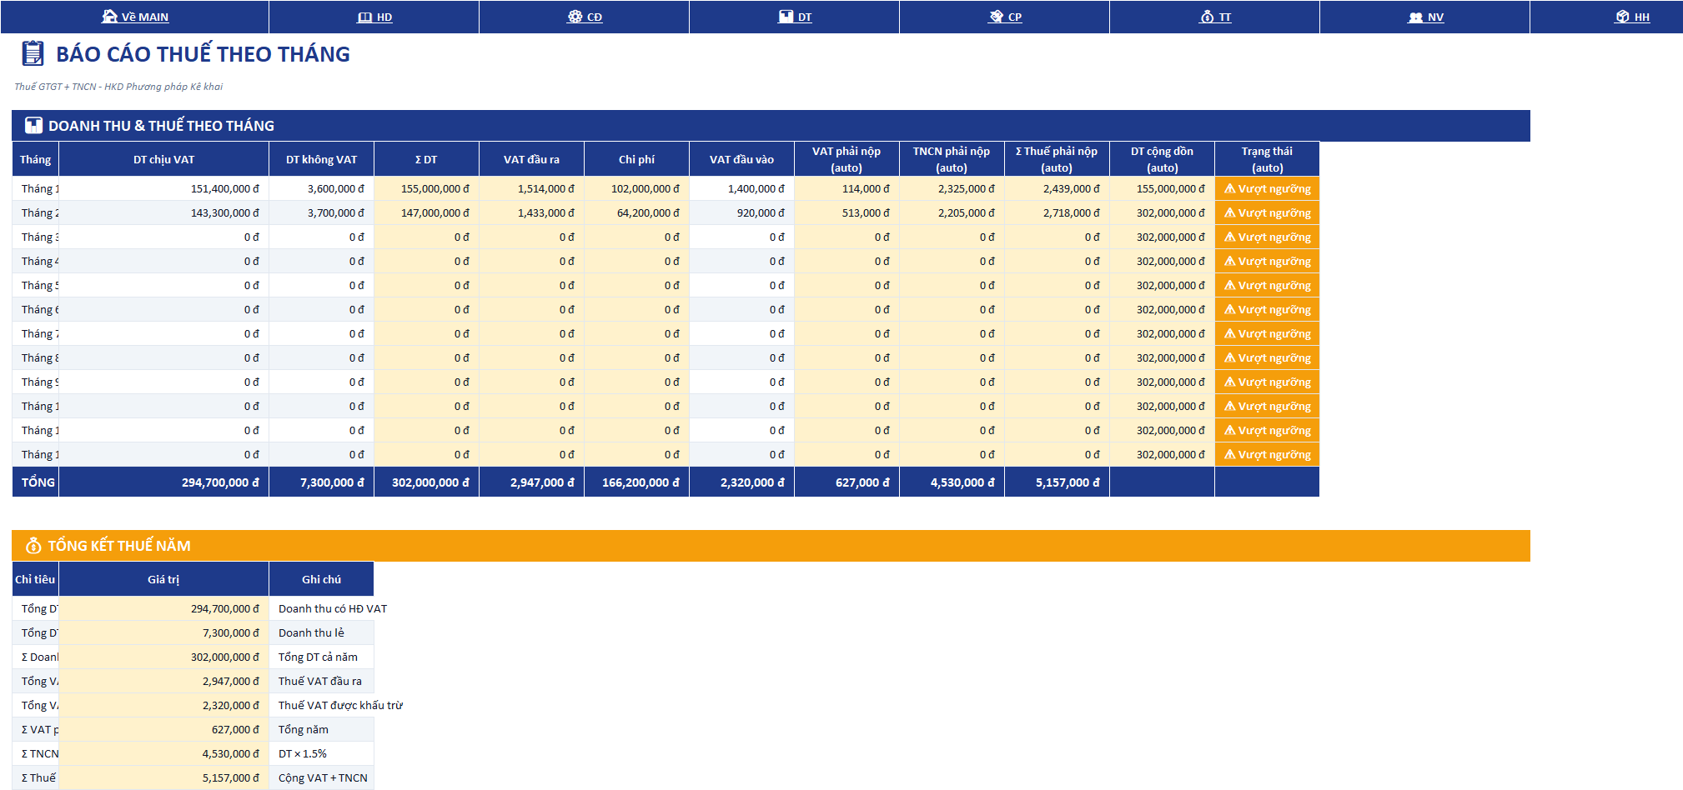Click money bag icon in TỔNG KẾT THUẾ NĂM header
This screenshot has height=790, width=1683.
point(33,546)
